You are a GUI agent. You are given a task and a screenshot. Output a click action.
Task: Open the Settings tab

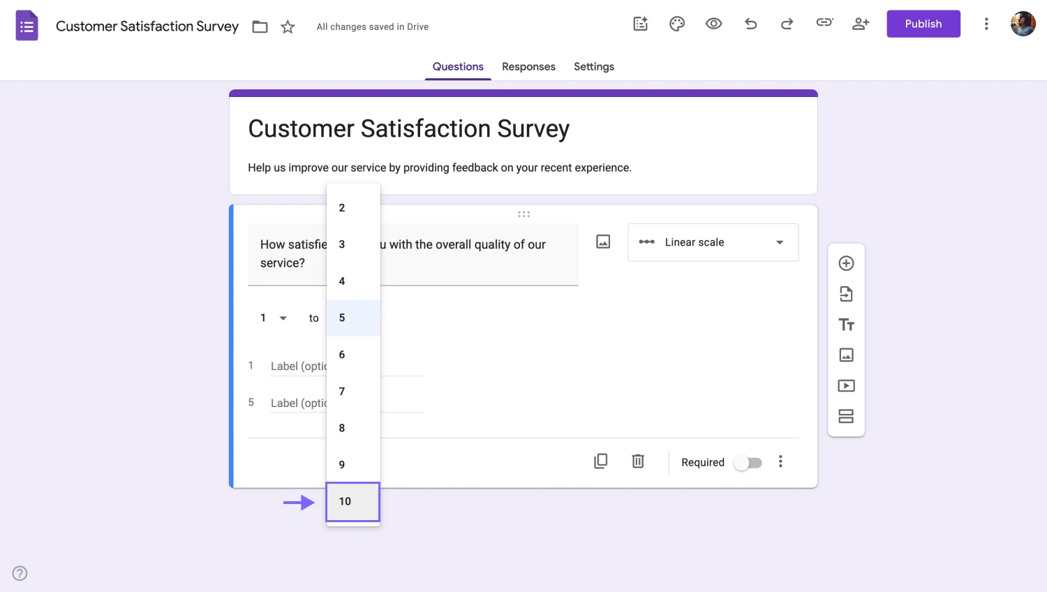tap(593, 67)
